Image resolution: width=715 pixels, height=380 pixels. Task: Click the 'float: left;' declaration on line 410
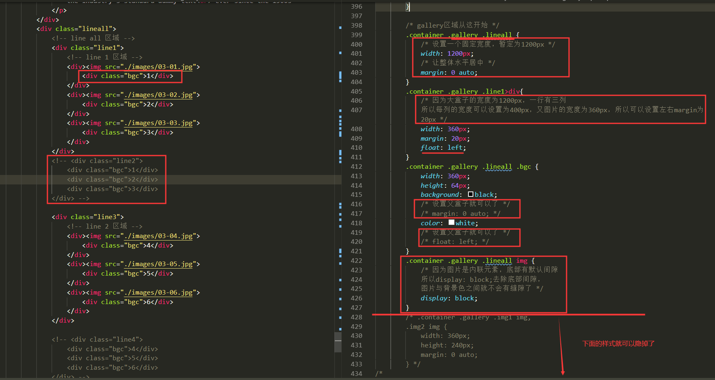point(443,148)
